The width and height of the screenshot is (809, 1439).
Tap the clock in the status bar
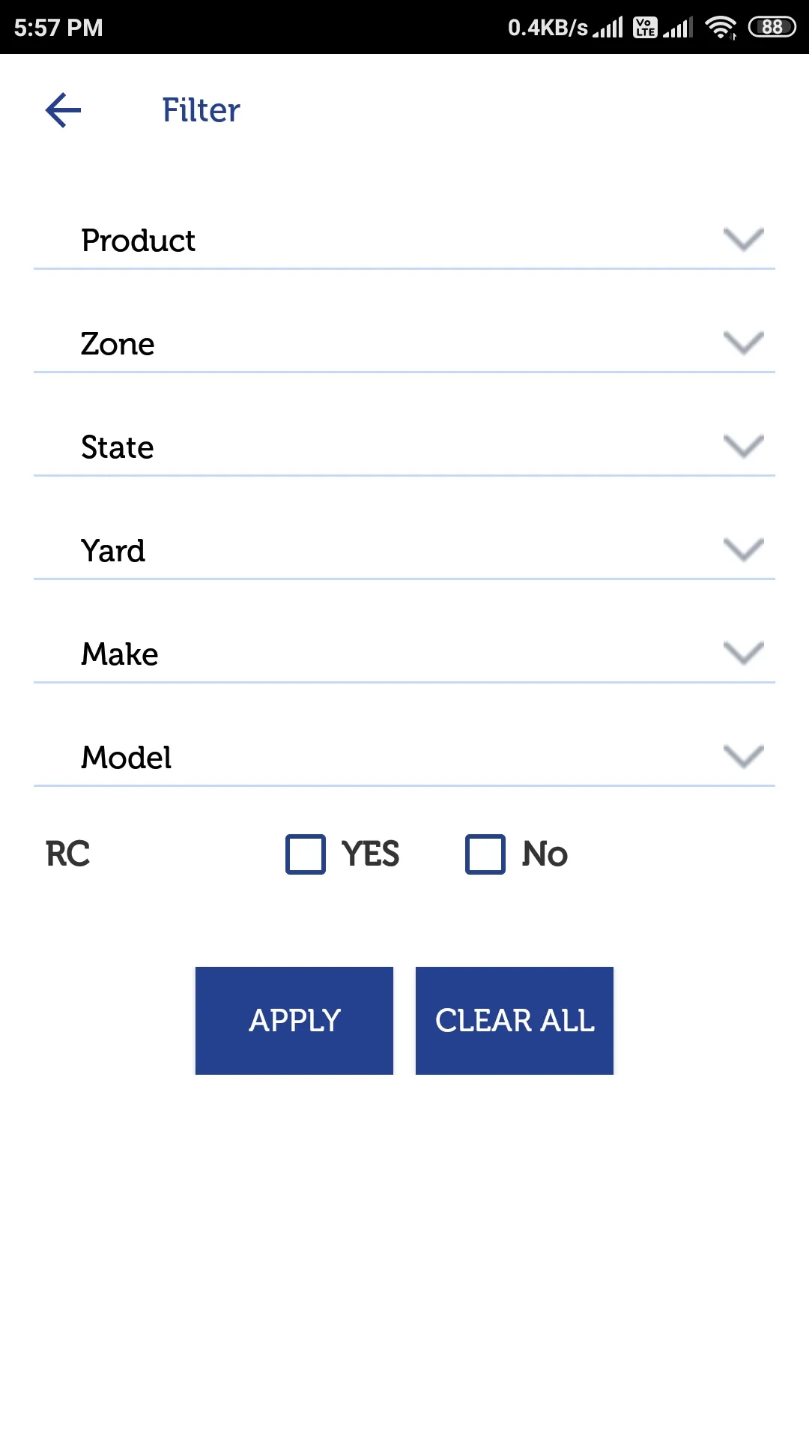tap(58, 28)
